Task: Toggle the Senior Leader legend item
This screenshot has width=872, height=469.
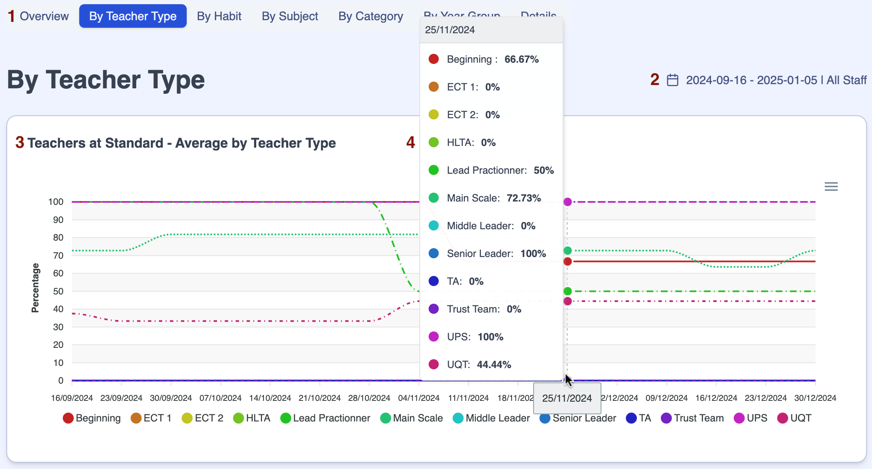Action: (x=578, y=418)
